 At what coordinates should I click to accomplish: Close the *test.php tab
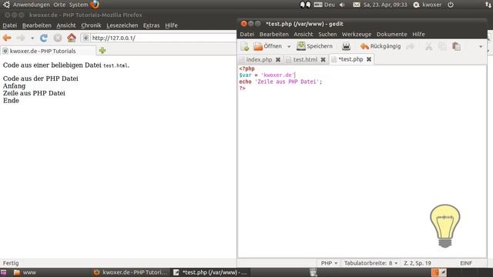pos(369,59)
